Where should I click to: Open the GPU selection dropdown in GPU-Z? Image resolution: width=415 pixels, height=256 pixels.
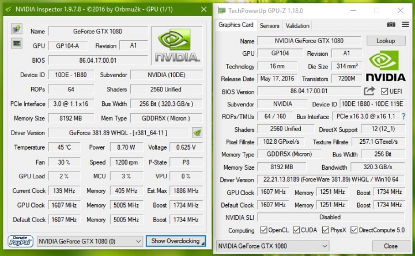[x=273, y=246]
